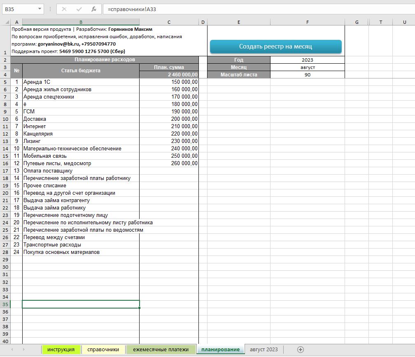This screenshot has width=415, height=357.
Task: Select the Аренда спецтехники cell
Action: 81,97
